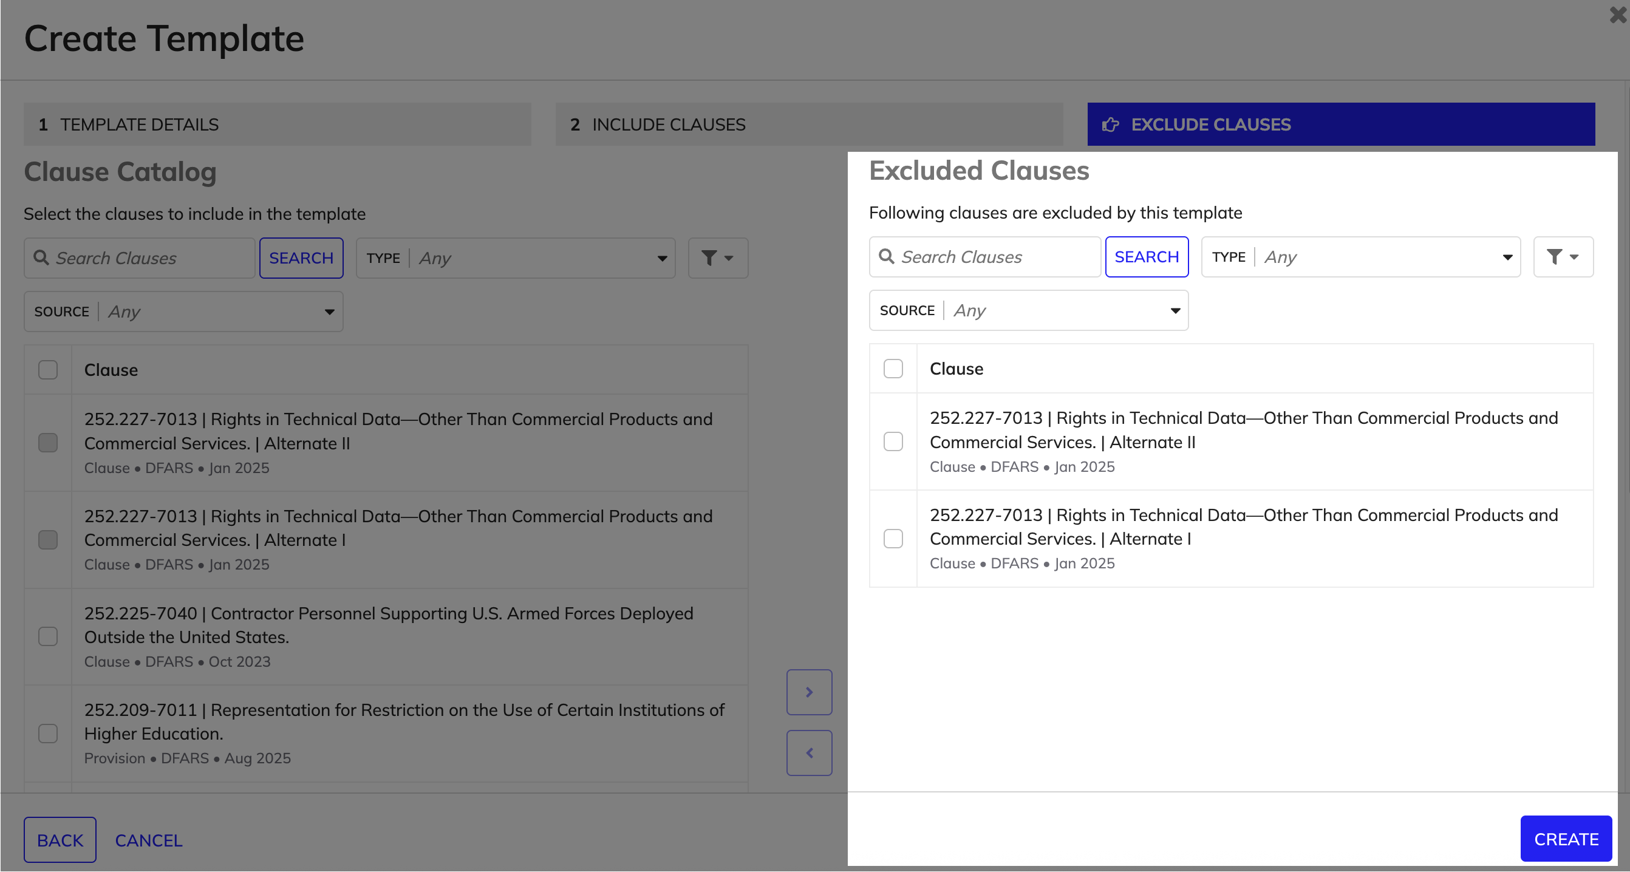Viewport: 1630px width, 872px height.
Task: Click the CANCEL link
Action: 149,840
